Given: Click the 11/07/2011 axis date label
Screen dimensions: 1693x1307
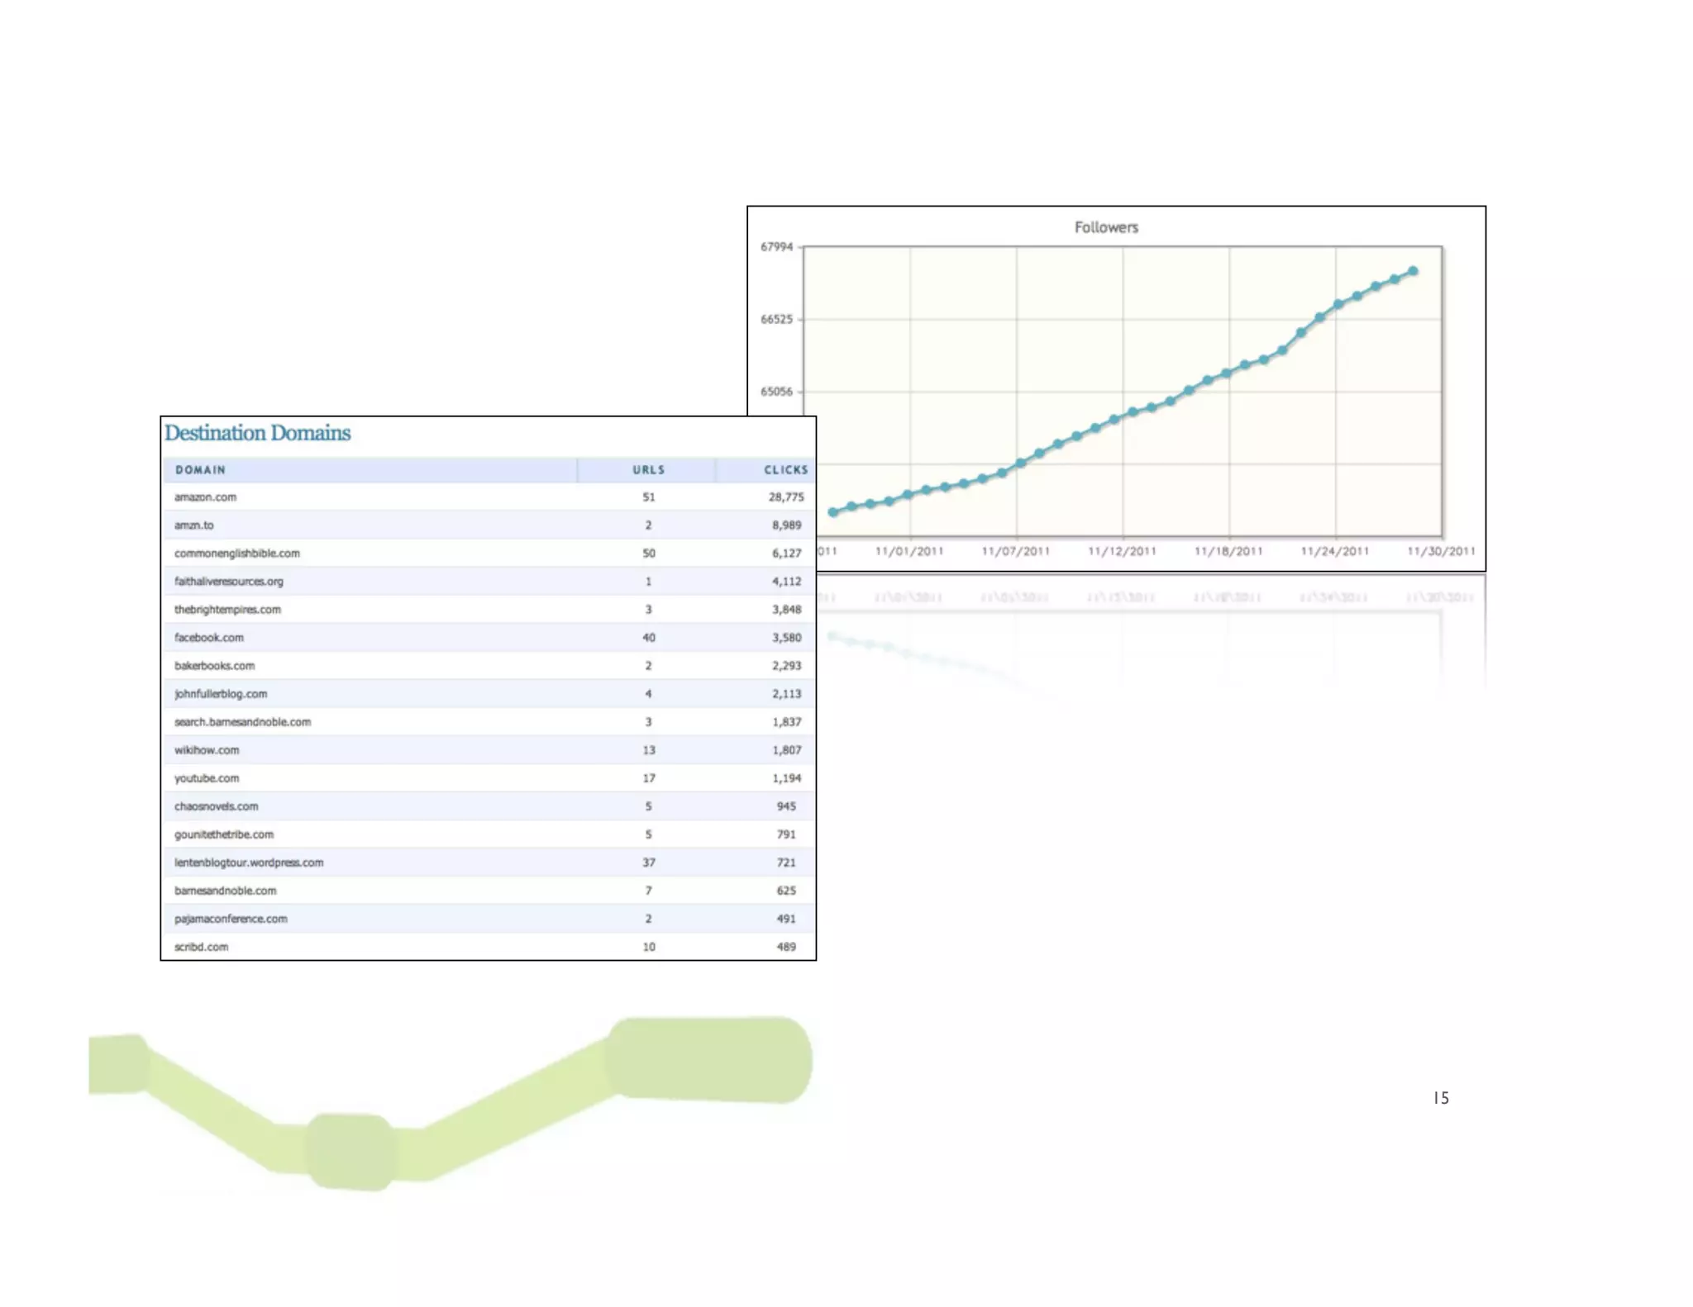Looking at the screenshot, I should point(1015,551).
